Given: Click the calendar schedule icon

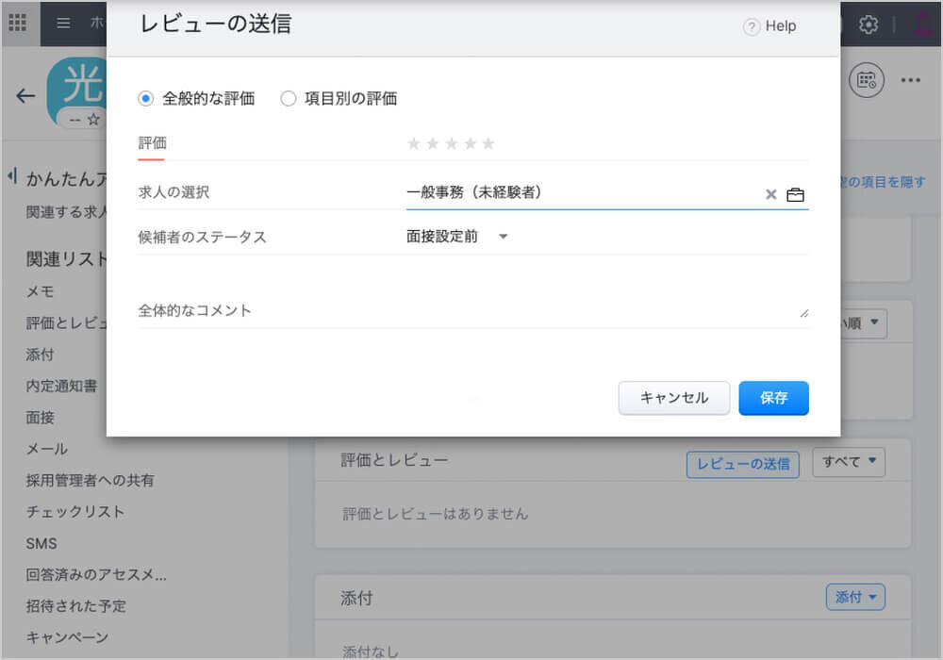Looking at the screenshot, I should tap(867, 80).
